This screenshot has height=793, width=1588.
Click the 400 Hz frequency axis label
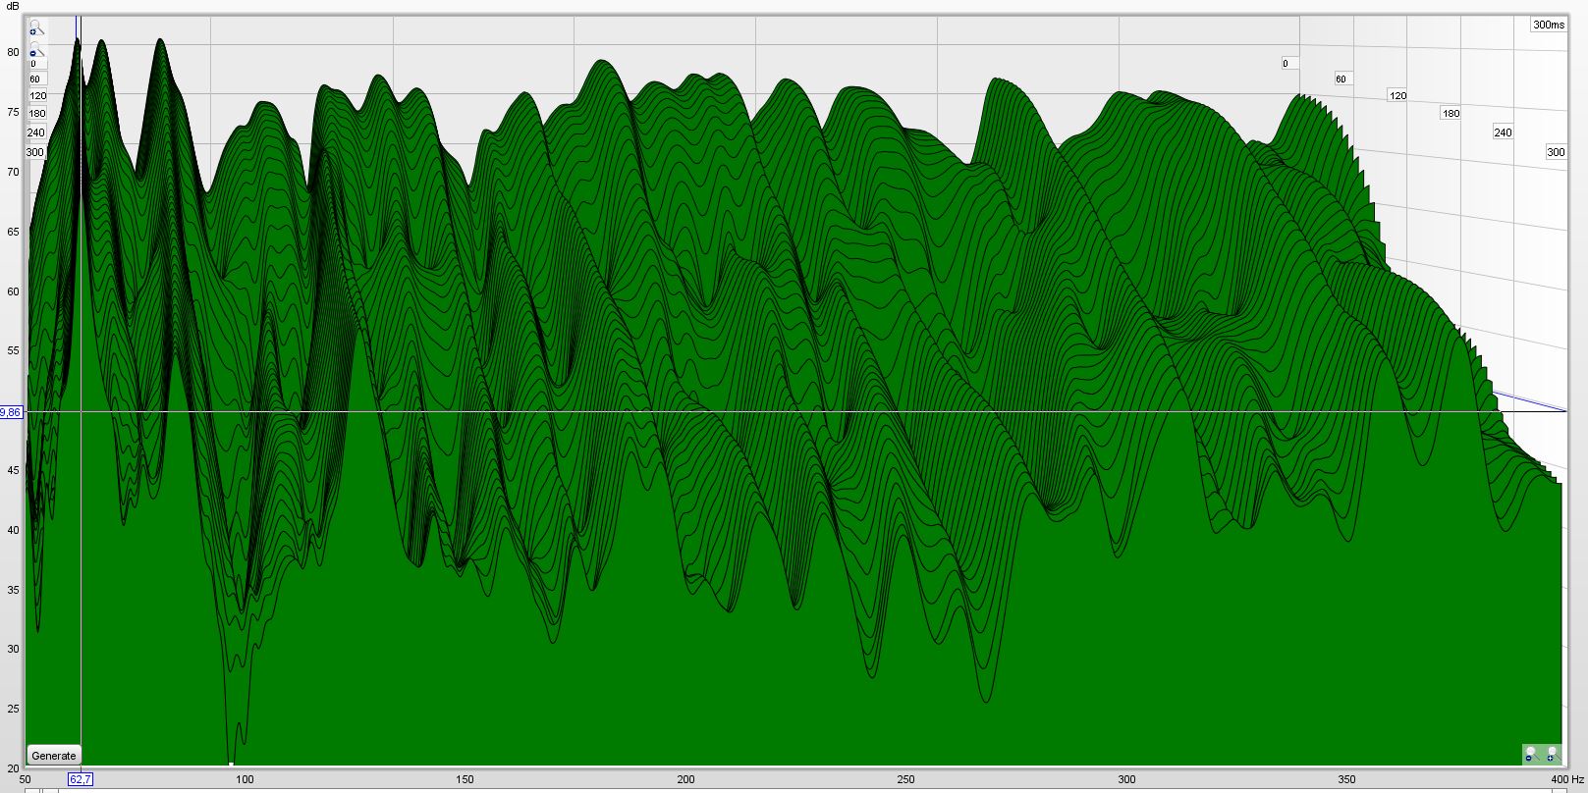point(1568,779)
